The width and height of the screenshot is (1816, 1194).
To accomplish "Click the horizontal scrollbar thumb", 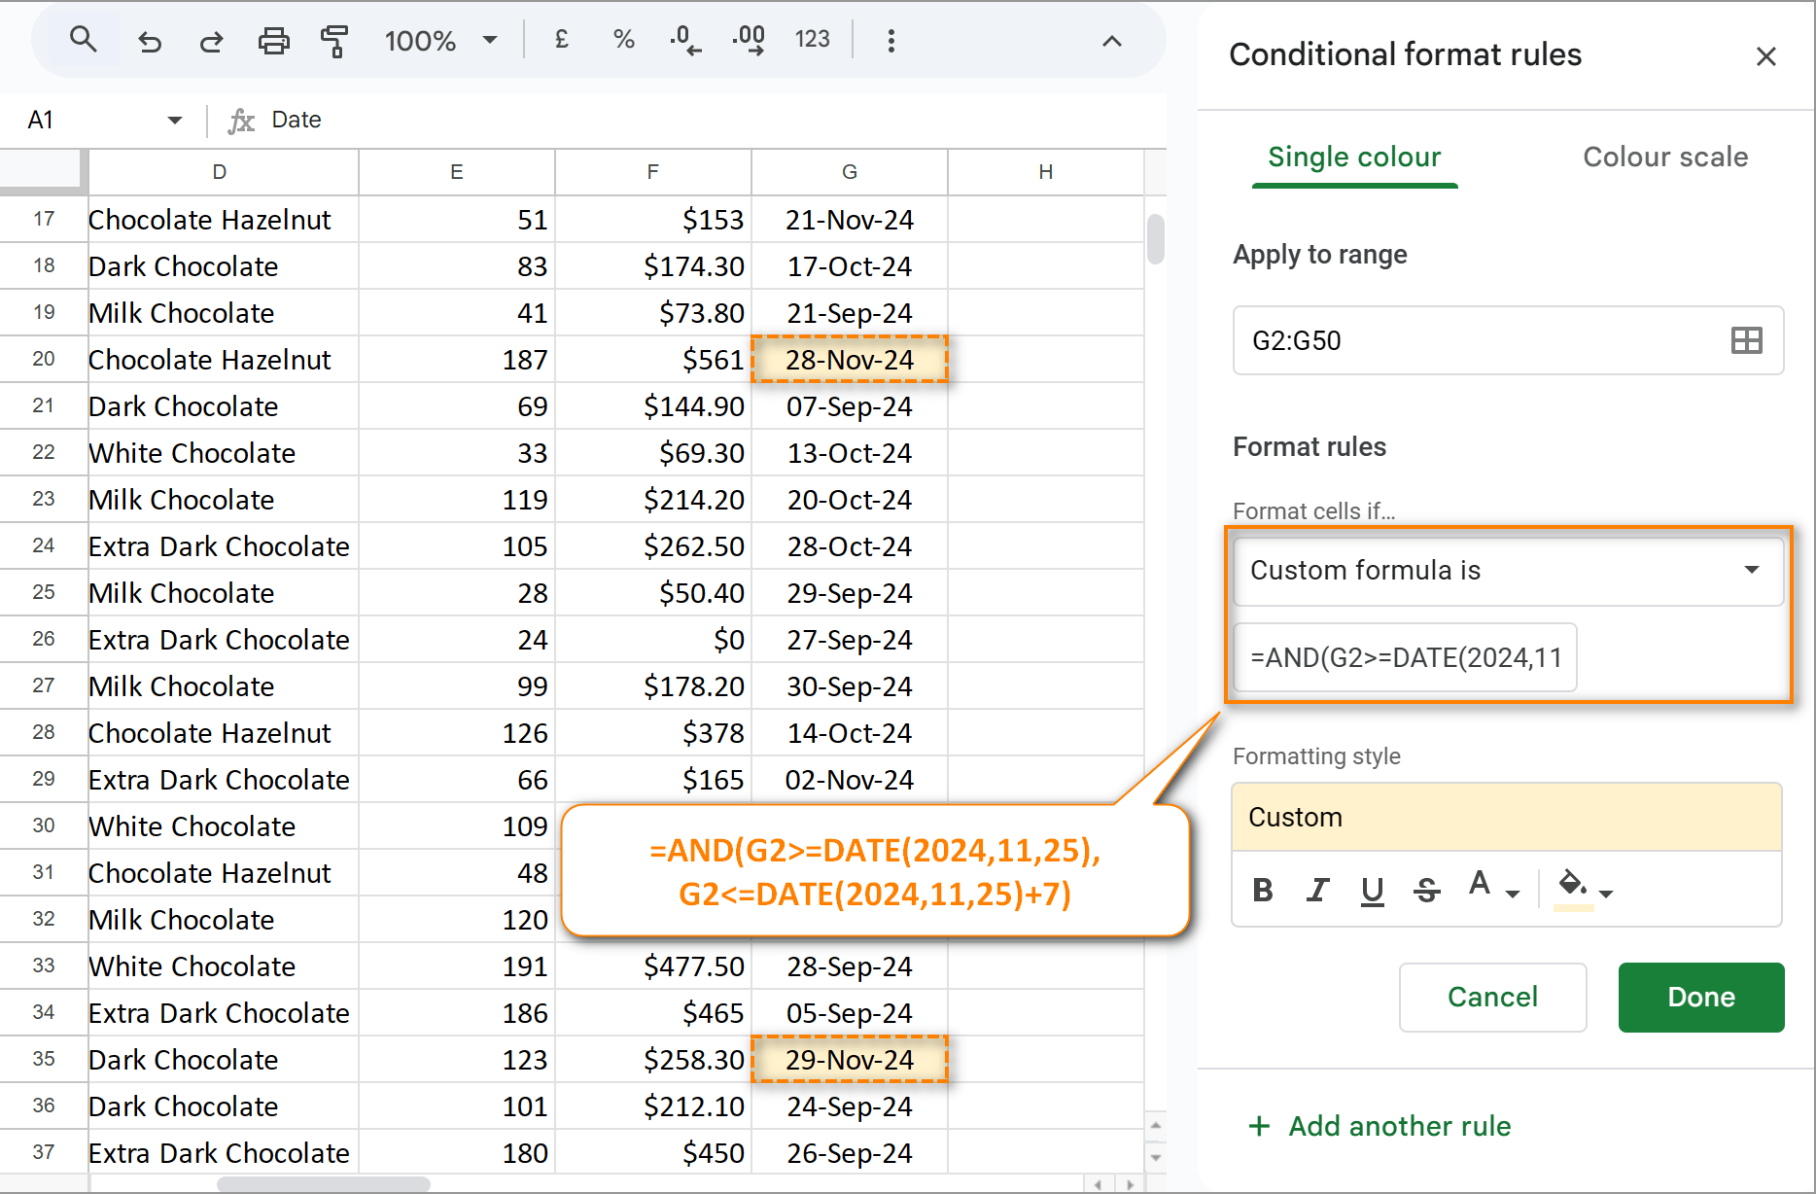I will pos(324,1184).
